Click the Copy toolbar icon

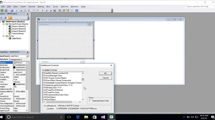pos(21,10)
